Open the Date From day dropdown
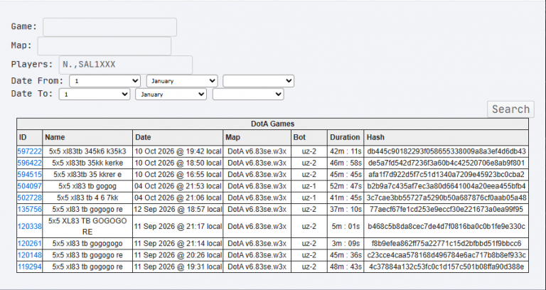546x290 pixels. 105,81
